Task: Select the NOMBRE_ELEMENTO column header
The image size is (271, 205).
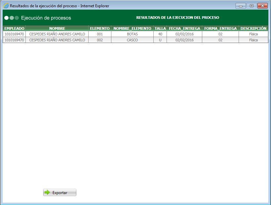Action: (133, 28)
